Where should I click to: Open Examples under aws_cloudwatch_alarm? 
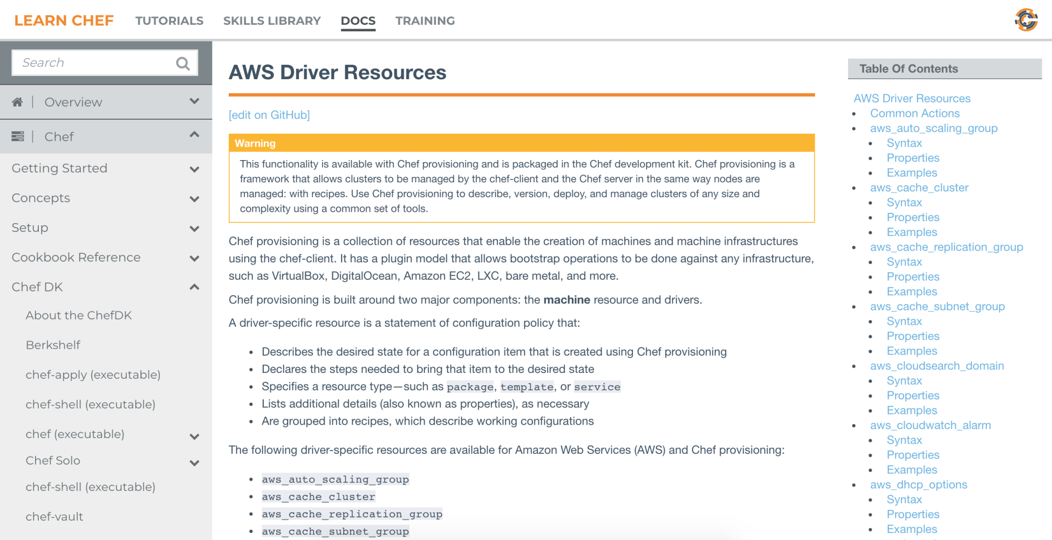click(x=912, y=469)
